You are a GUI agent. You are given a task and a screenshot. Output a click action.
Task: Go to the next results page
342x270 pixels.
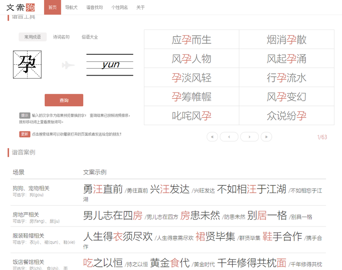pos(249,137)
